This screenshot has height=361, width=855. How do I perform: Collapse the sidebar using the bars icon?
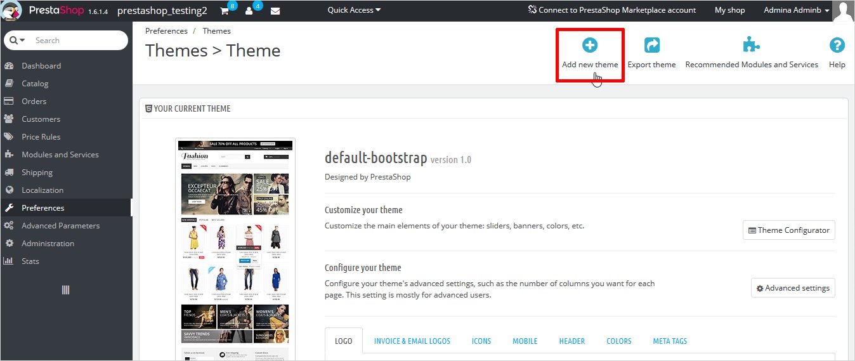click(65, 290)
